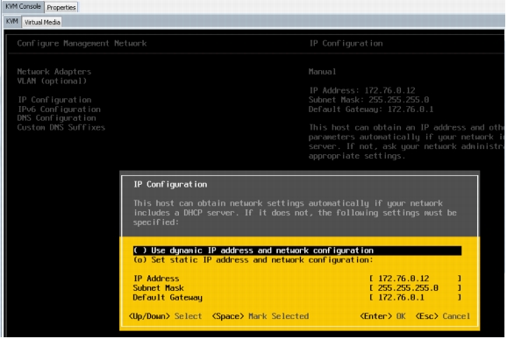Click the Default Gateway input field

pos(415,297)
